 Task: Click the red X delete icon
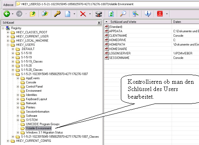coord(83,14)
